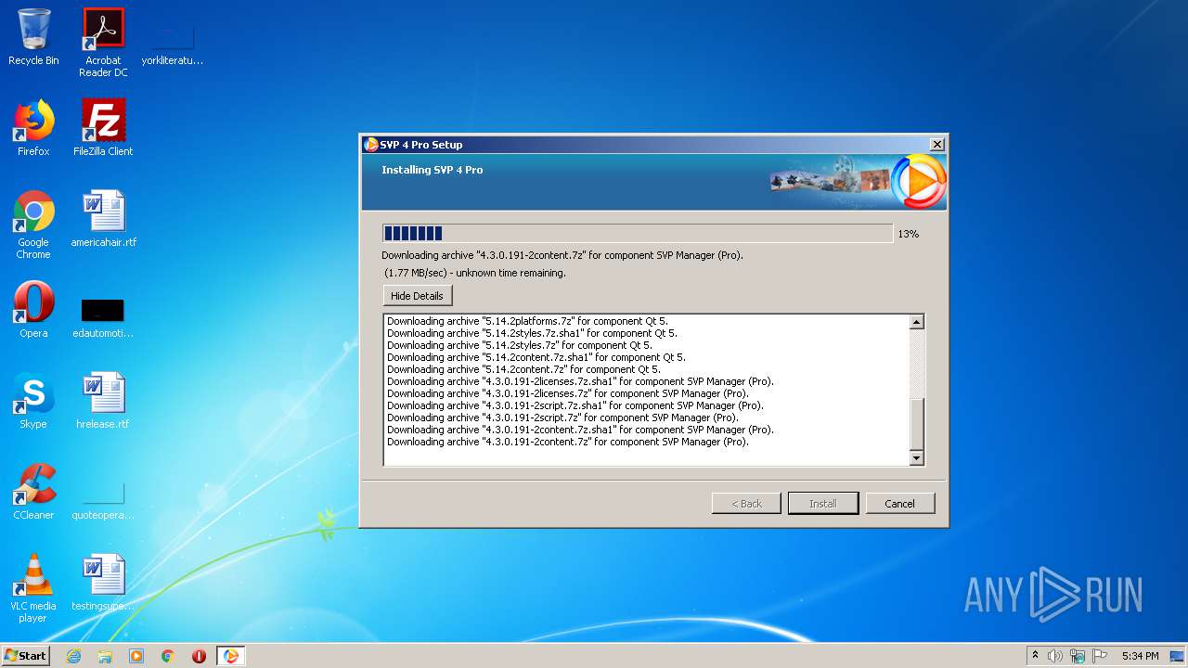Click the SVP 4 Pro Setup title bar icon

point(371,145)
